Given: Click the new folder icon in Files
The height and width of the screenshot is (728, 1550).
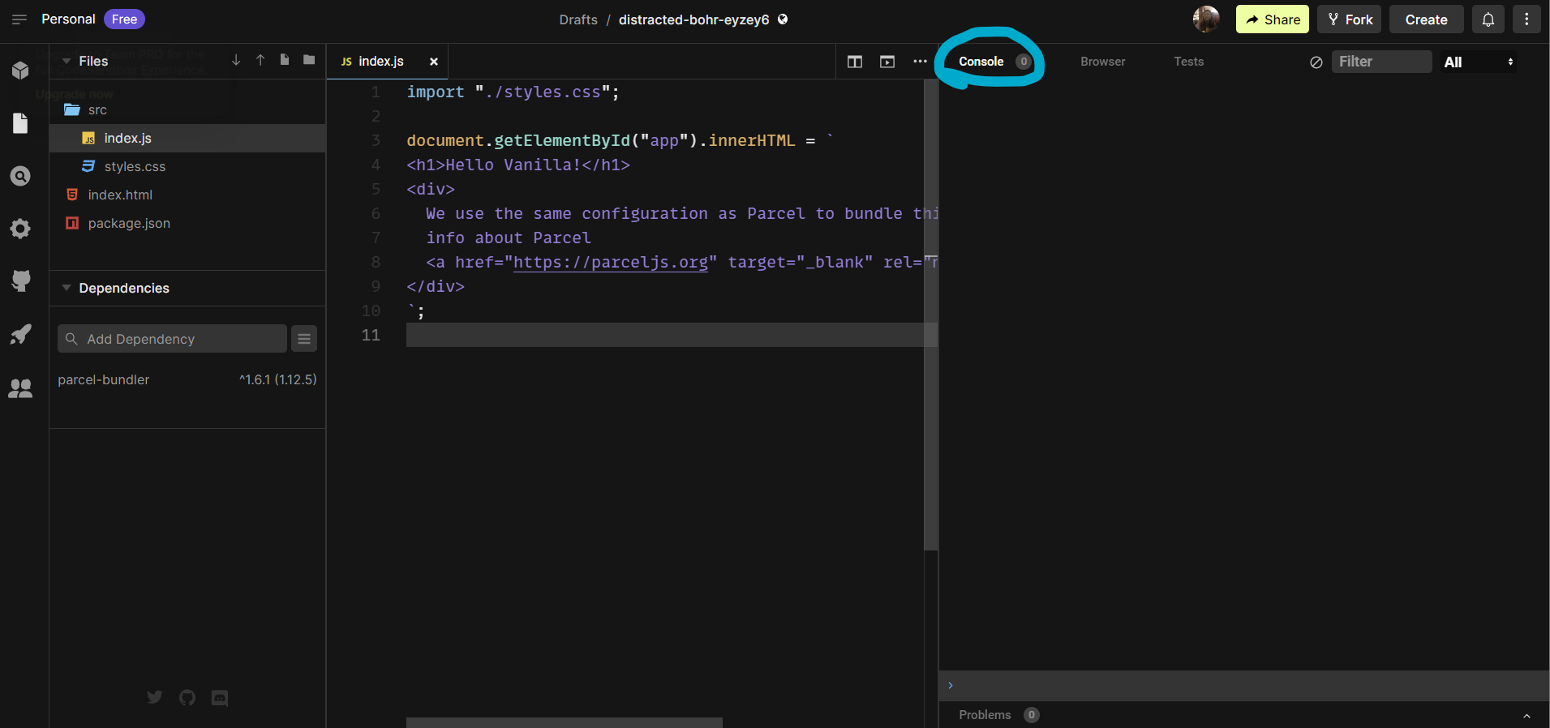Looking at the screenshot, I should coord(309,60).
